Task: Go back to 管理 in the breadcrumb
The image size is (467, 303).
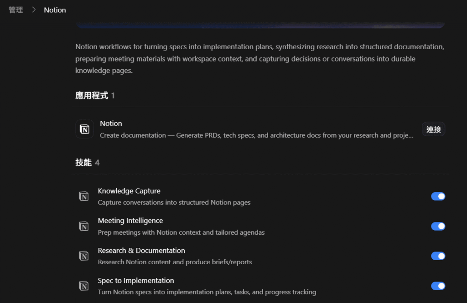Action: coord(16,10)
